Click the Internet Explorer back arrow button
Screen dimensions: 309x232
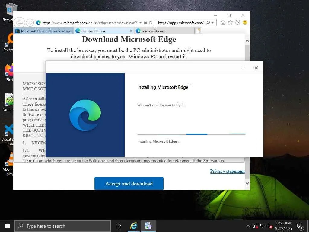(x=19, y=22)
